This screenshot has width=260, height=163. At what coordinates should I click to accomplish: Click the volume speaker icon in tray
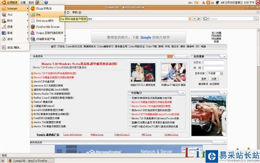click(223, 2)
